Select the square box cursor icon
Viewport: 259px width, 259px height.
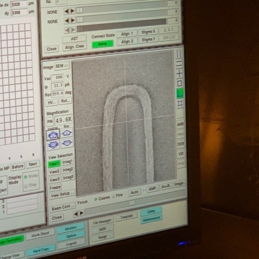[179, 83]
